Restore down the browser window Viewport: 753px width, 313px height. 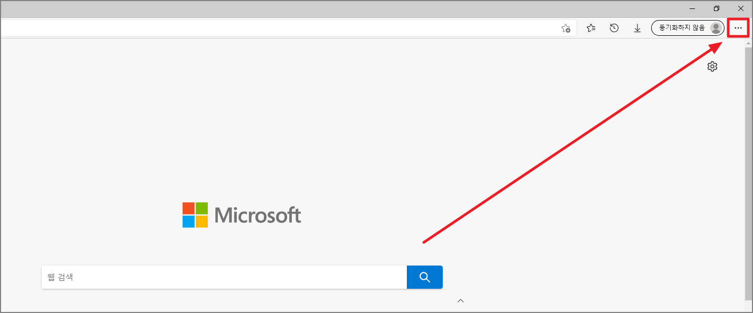coord(717,8)
